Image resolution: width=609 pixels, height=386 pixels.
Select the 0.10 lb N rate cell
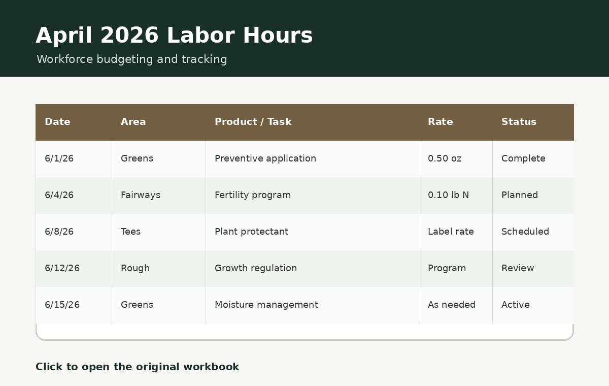coord(455,195)
